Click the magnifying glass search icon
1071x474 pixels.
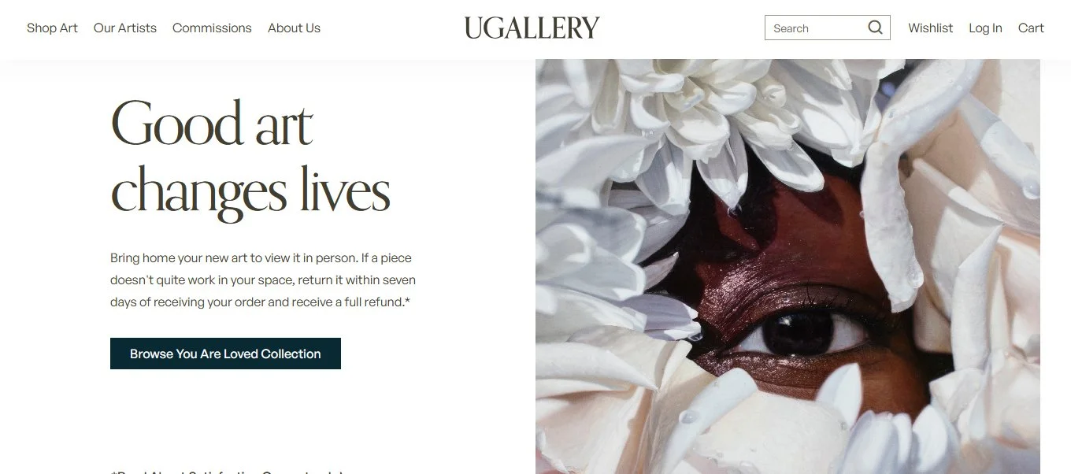pyautogui.click(x=875, y=28)
